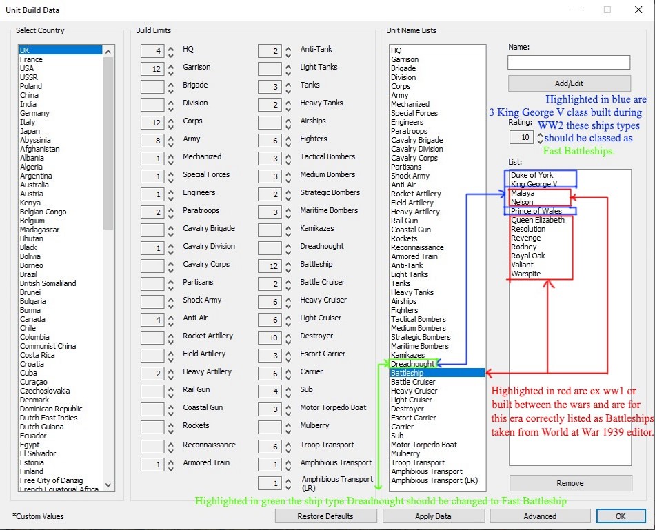Click the HQ build limit field
Image resolution: width=655 pixels, height=530 pixels.
point(152,51)
